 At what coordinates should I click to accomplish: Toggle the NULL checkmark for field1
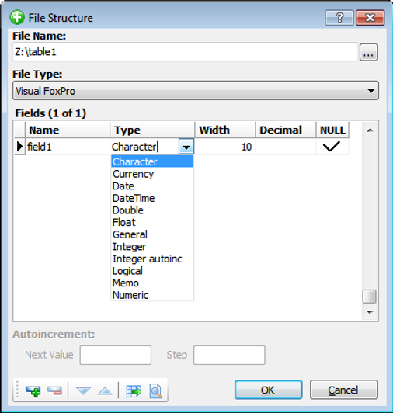pyautogui.click(x=332, y=147)
